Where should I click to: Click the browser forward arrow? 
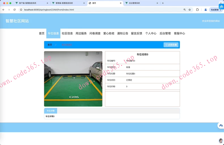(x=9, y=10)
